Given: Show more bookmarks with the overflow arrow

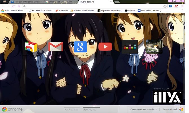Looking at the screenshot, I should click(x=183, y=10).
